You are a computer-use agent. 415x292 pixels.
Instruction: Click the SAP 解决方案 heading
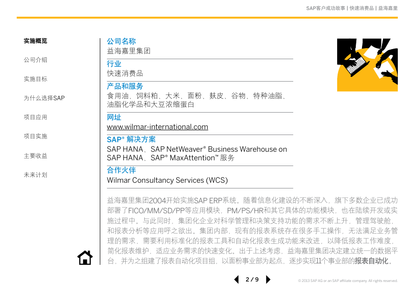point(131,139)
